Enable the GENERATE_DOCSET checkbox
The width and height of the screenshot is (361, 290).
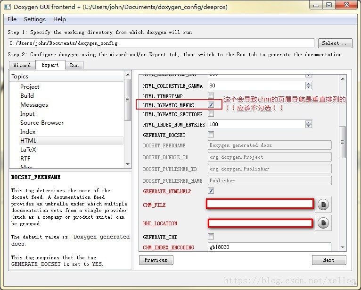coord(211,135)
